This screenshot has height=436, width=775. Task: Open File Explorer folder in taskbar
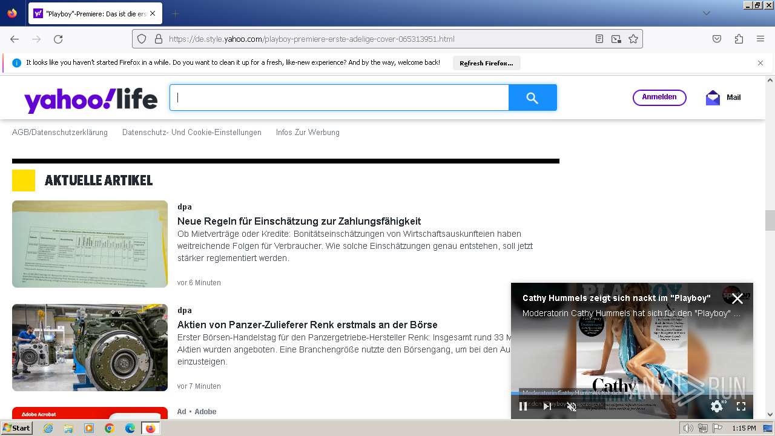[x=68, y=428]
